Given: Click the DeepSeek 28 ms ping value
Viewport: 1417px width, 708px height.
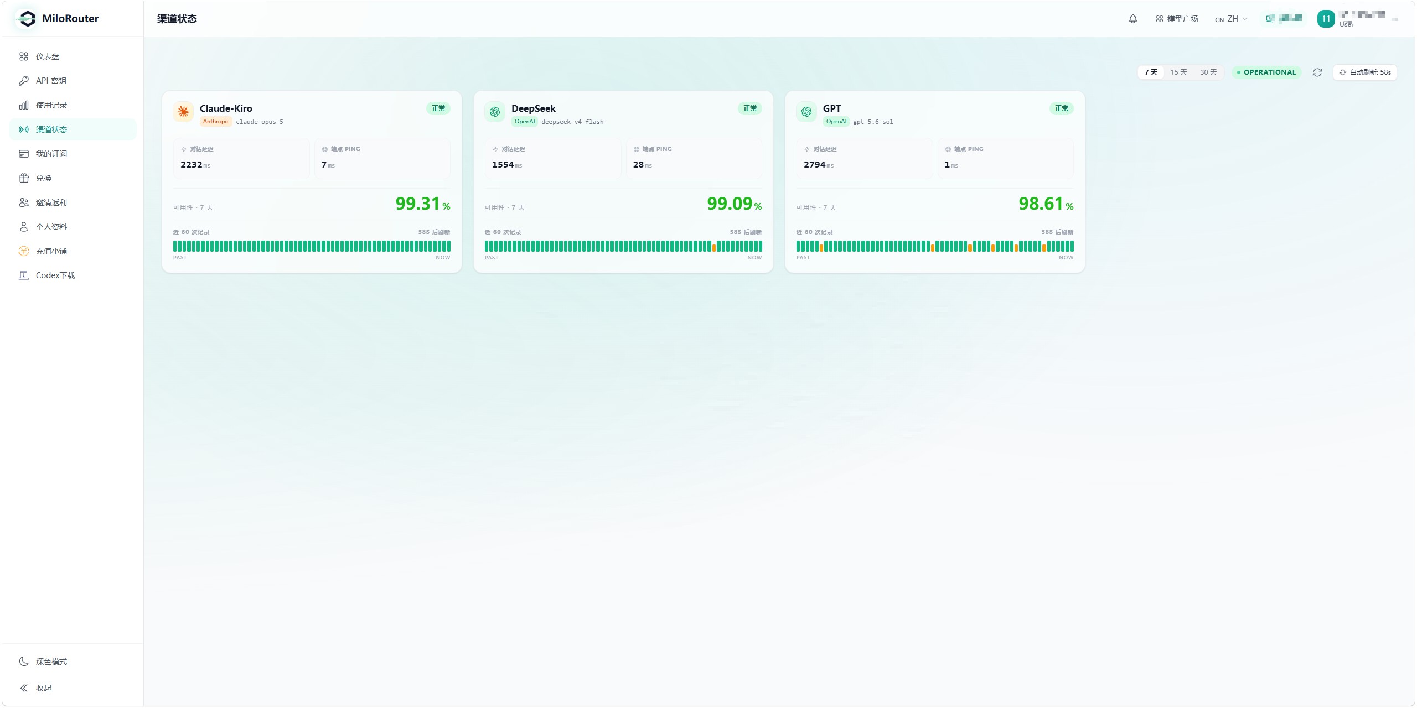Looking at the screenshot, I should (643, 165).
